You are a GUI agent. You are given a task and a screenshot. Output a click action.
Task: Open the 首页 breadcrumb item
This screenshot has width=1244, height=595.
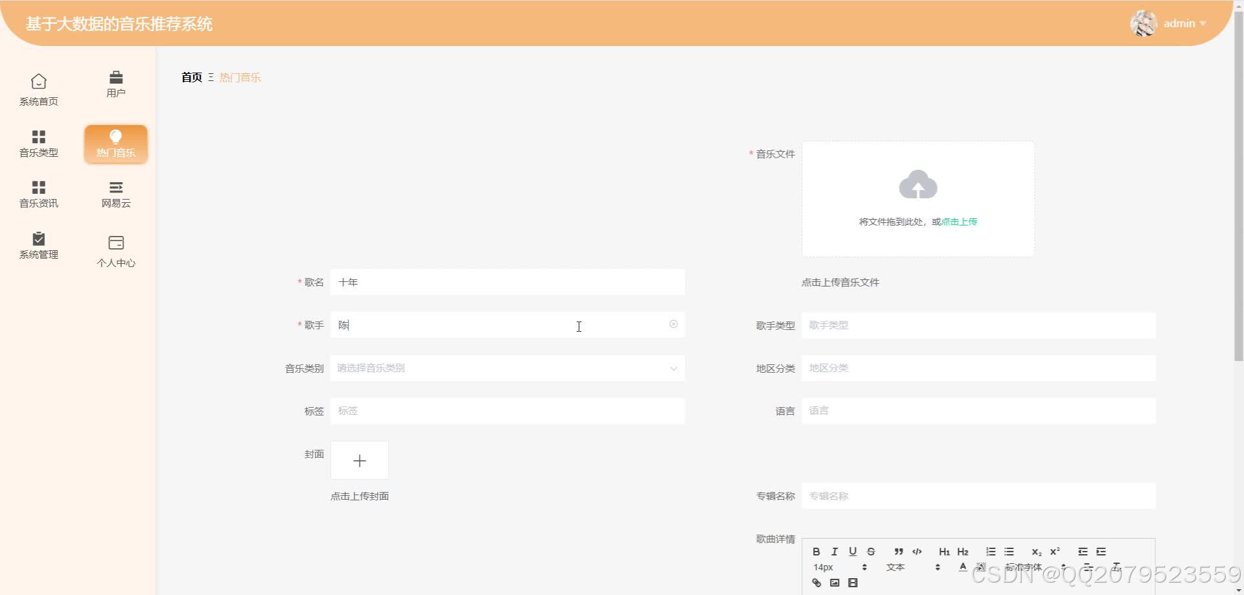(191, 77)
